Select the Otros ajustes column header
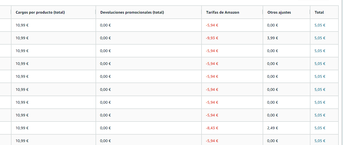Screen dimensions: 343x145 (x=279, y=12)
